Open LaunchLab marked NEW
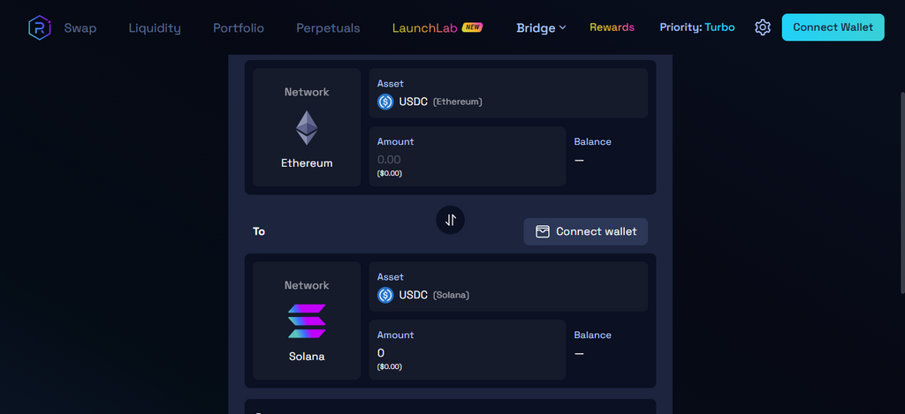 tap(437, 27)
